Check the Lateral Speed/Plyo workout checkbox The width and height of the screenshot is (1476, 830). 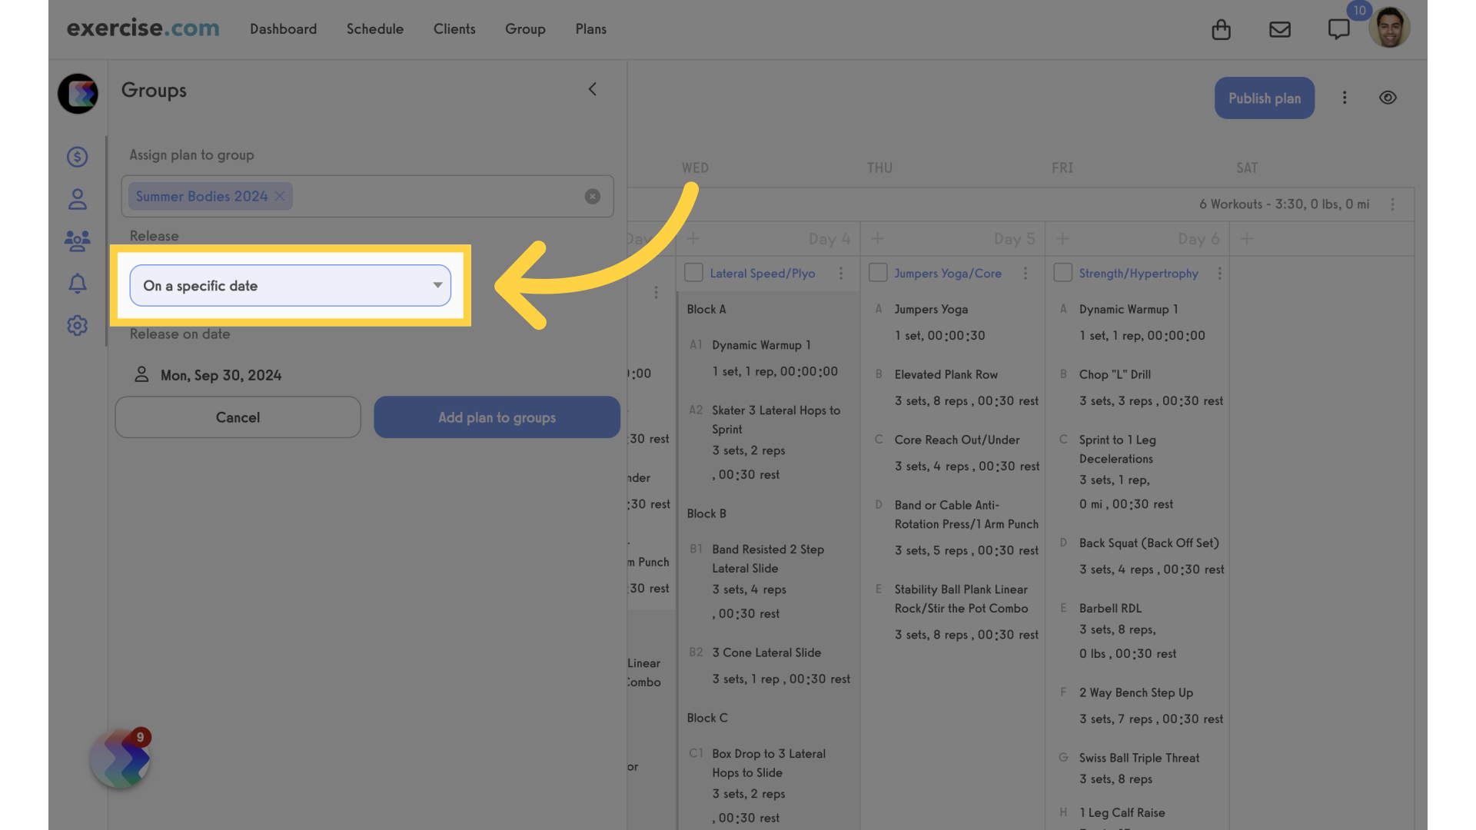(693, 273)
